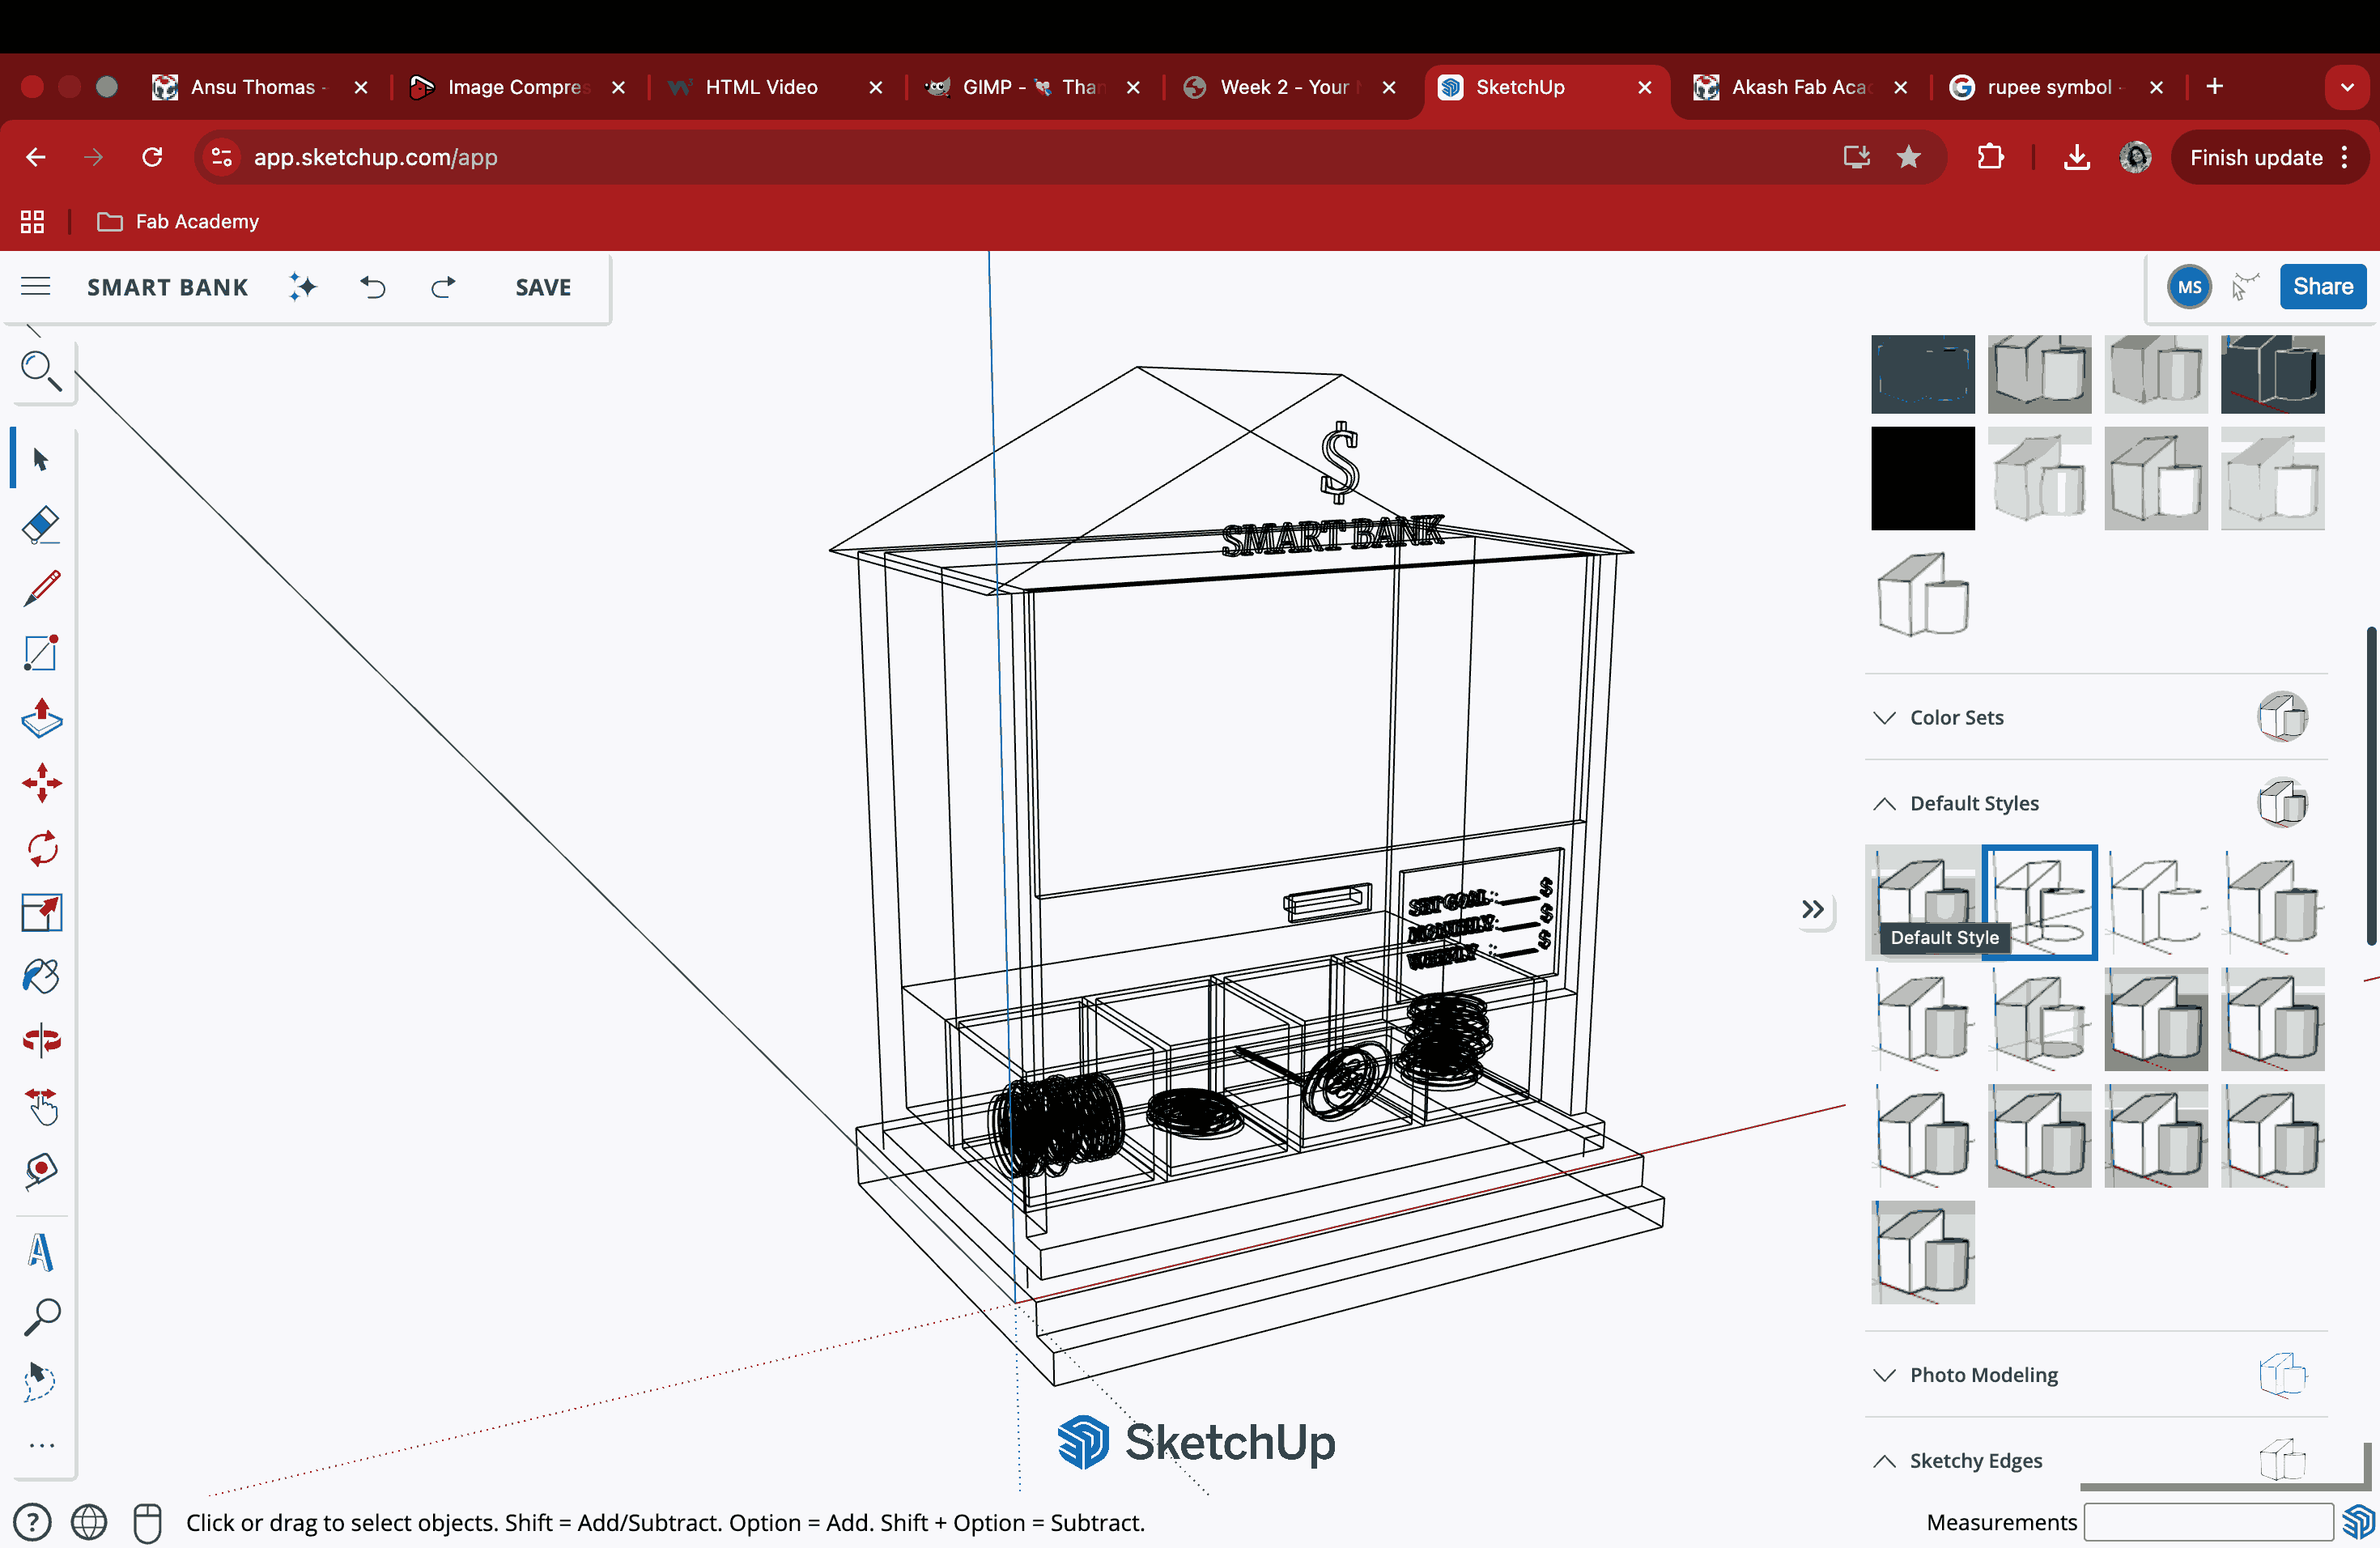Select the Paint Bucket tool
The height and width of the screenshot is (1548, 2380).
[x=41, y=976]
